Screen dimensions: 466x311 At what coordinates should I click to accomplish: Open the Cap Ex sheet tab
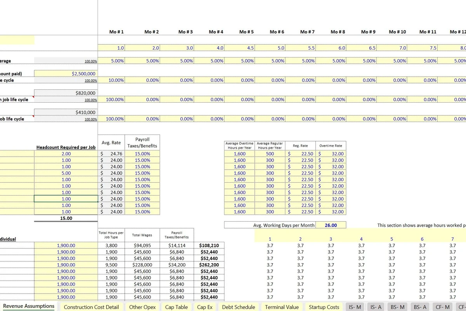tap(205, 307)
